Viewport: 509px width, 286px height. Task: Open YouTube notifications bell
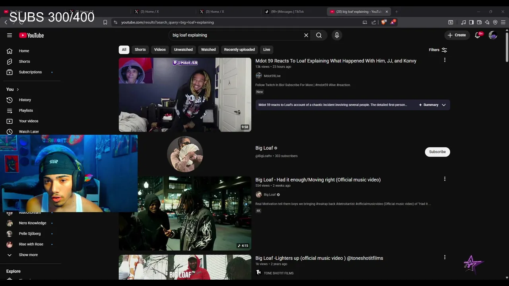(478, 35)
